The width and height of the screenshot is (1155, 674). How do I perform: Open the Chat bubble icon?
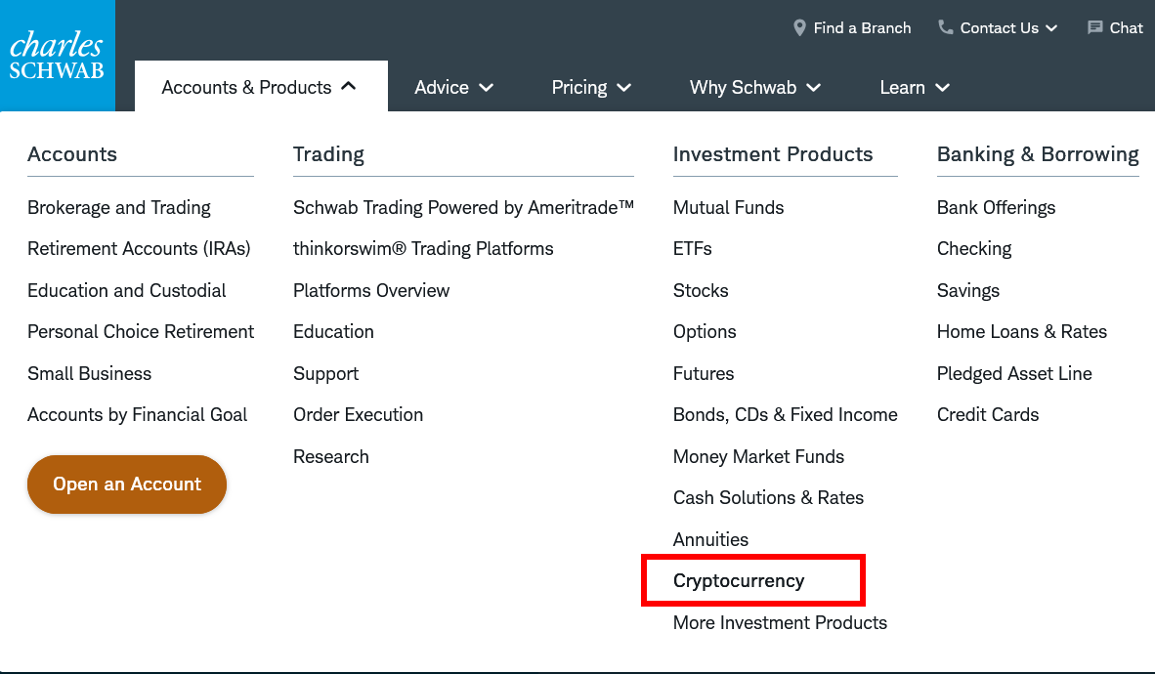[1095, 28]
